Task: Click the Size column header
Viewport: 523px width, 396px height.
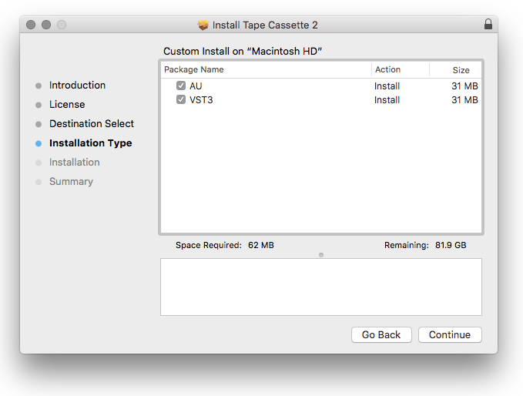Action: point(461,70)
